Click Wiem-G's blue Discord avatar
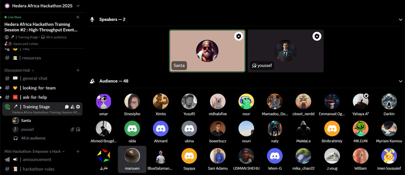Image resolution: width=405 pixels, height=175 pixels. 275,156
